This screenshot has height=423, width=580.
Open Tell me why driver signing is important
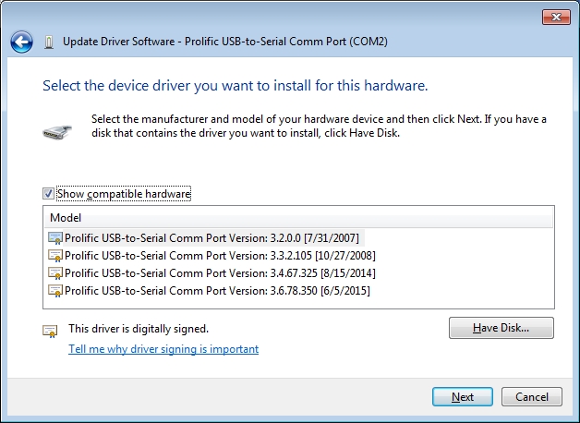click(163, 349)
